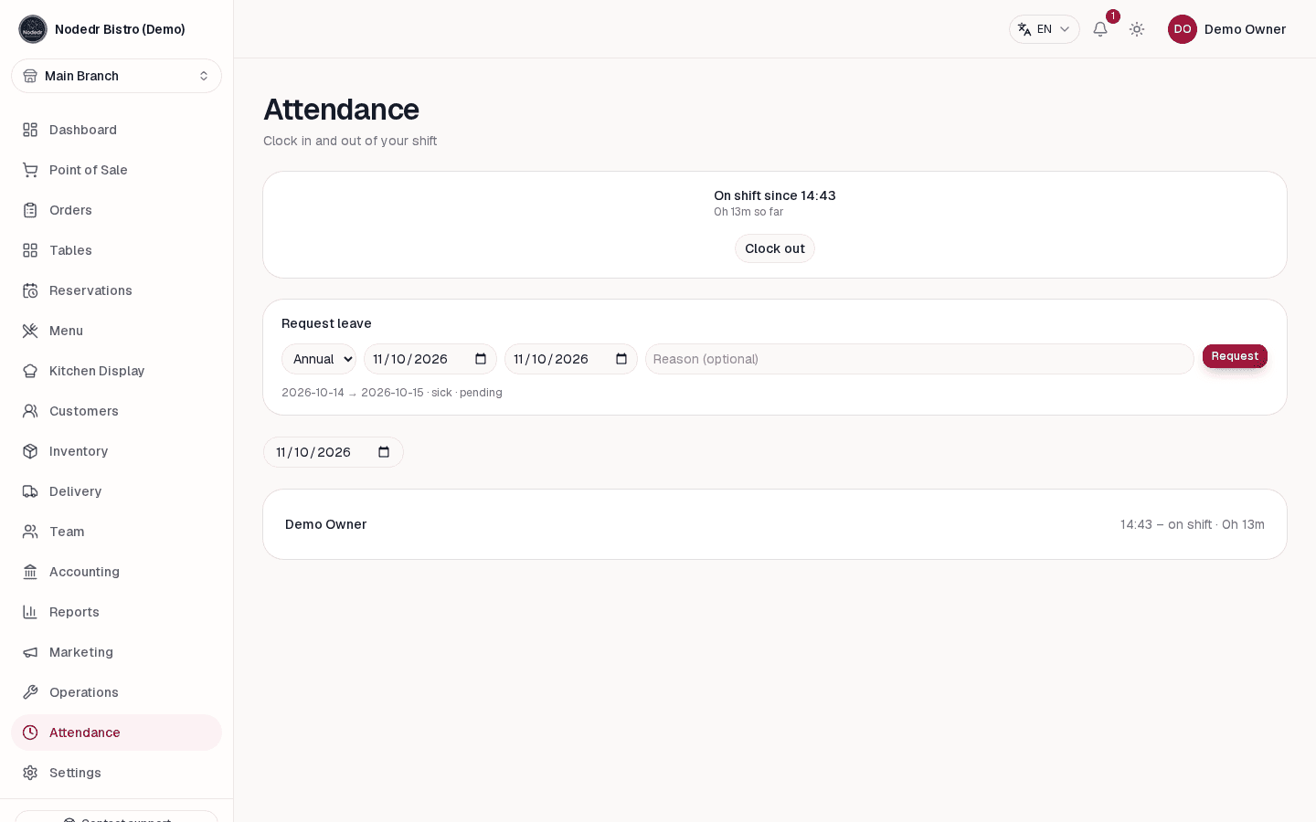Open the notifications bell
This screenshot has width=1316, height=822.
pyautogui.click(x=1100, y=29)
